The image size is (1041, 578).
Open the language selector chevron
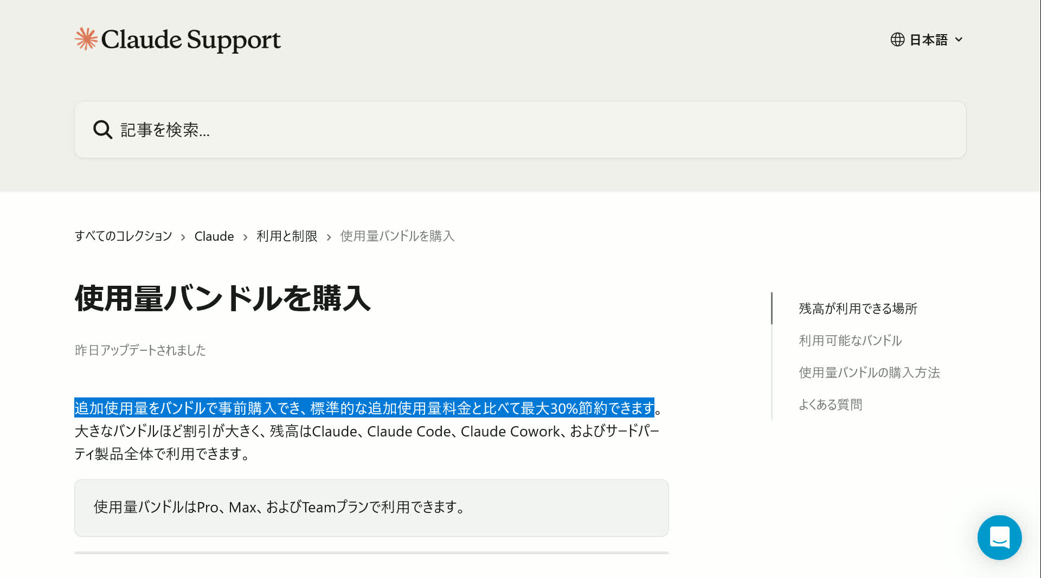click(x=960, y=40)
